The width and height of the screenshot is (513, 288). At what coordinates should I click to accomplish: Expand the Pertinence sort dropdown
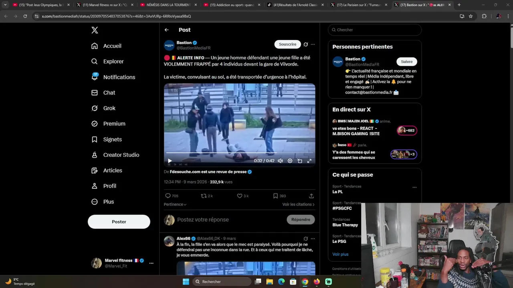[175, 204]
